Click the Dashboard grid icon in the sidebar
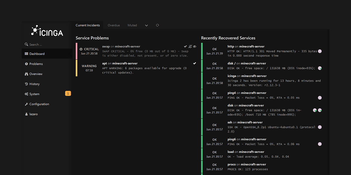The height and width of the screenshot is (175, 351). click(26, 54)
